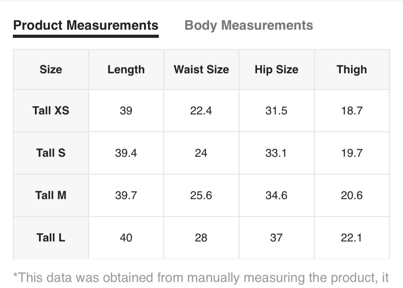Click the Thigh column header
The width and height of the screenshot is (403, 288).
tap(352, 69)
